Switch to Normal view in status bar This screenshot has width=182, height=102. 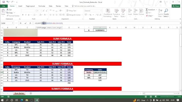pyautogui.click(x=146, y=97)
